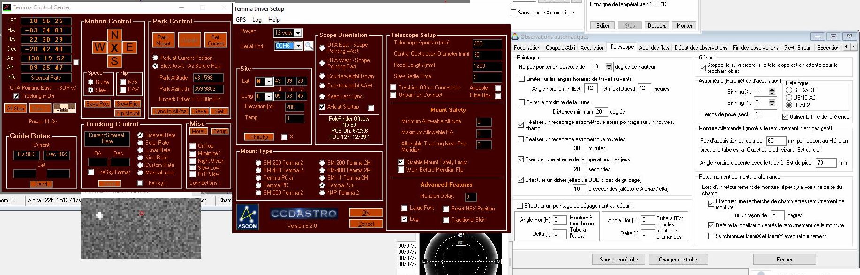Click the ASCOM logo icon
Viewport: 860px width, 275px height.
[x=248, y=217]
